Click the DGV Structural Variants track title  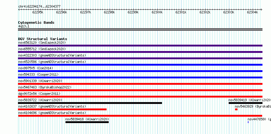[x=43, y=39]
